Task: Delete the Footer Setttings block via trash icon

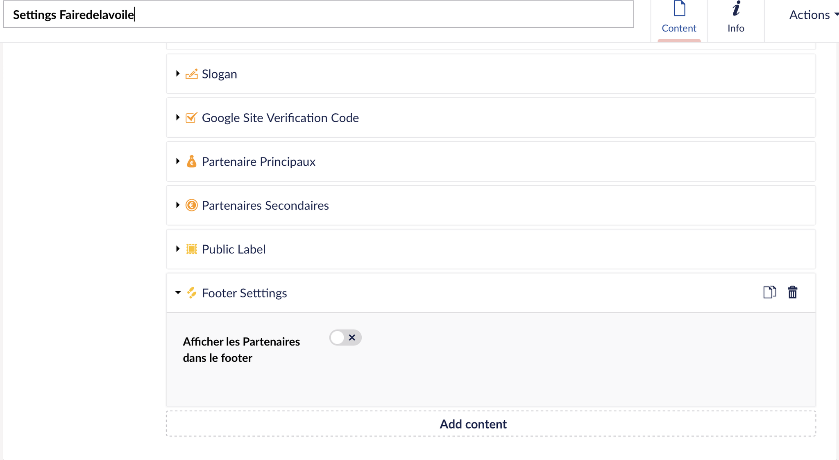Action: pyautogui.click(x=793, y=292)
